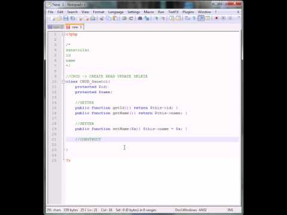This screenshot has width=287, height=215.
Task: Click 'Dos\Windows ANSI' in the status bar
Action: point(191,210)
